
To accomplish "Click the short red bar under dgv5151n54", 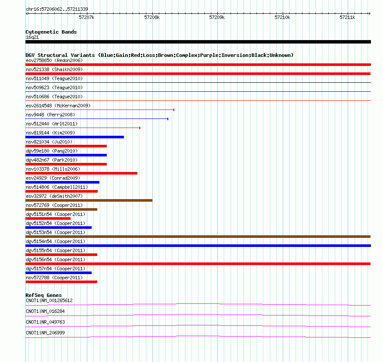I will 48,218.
